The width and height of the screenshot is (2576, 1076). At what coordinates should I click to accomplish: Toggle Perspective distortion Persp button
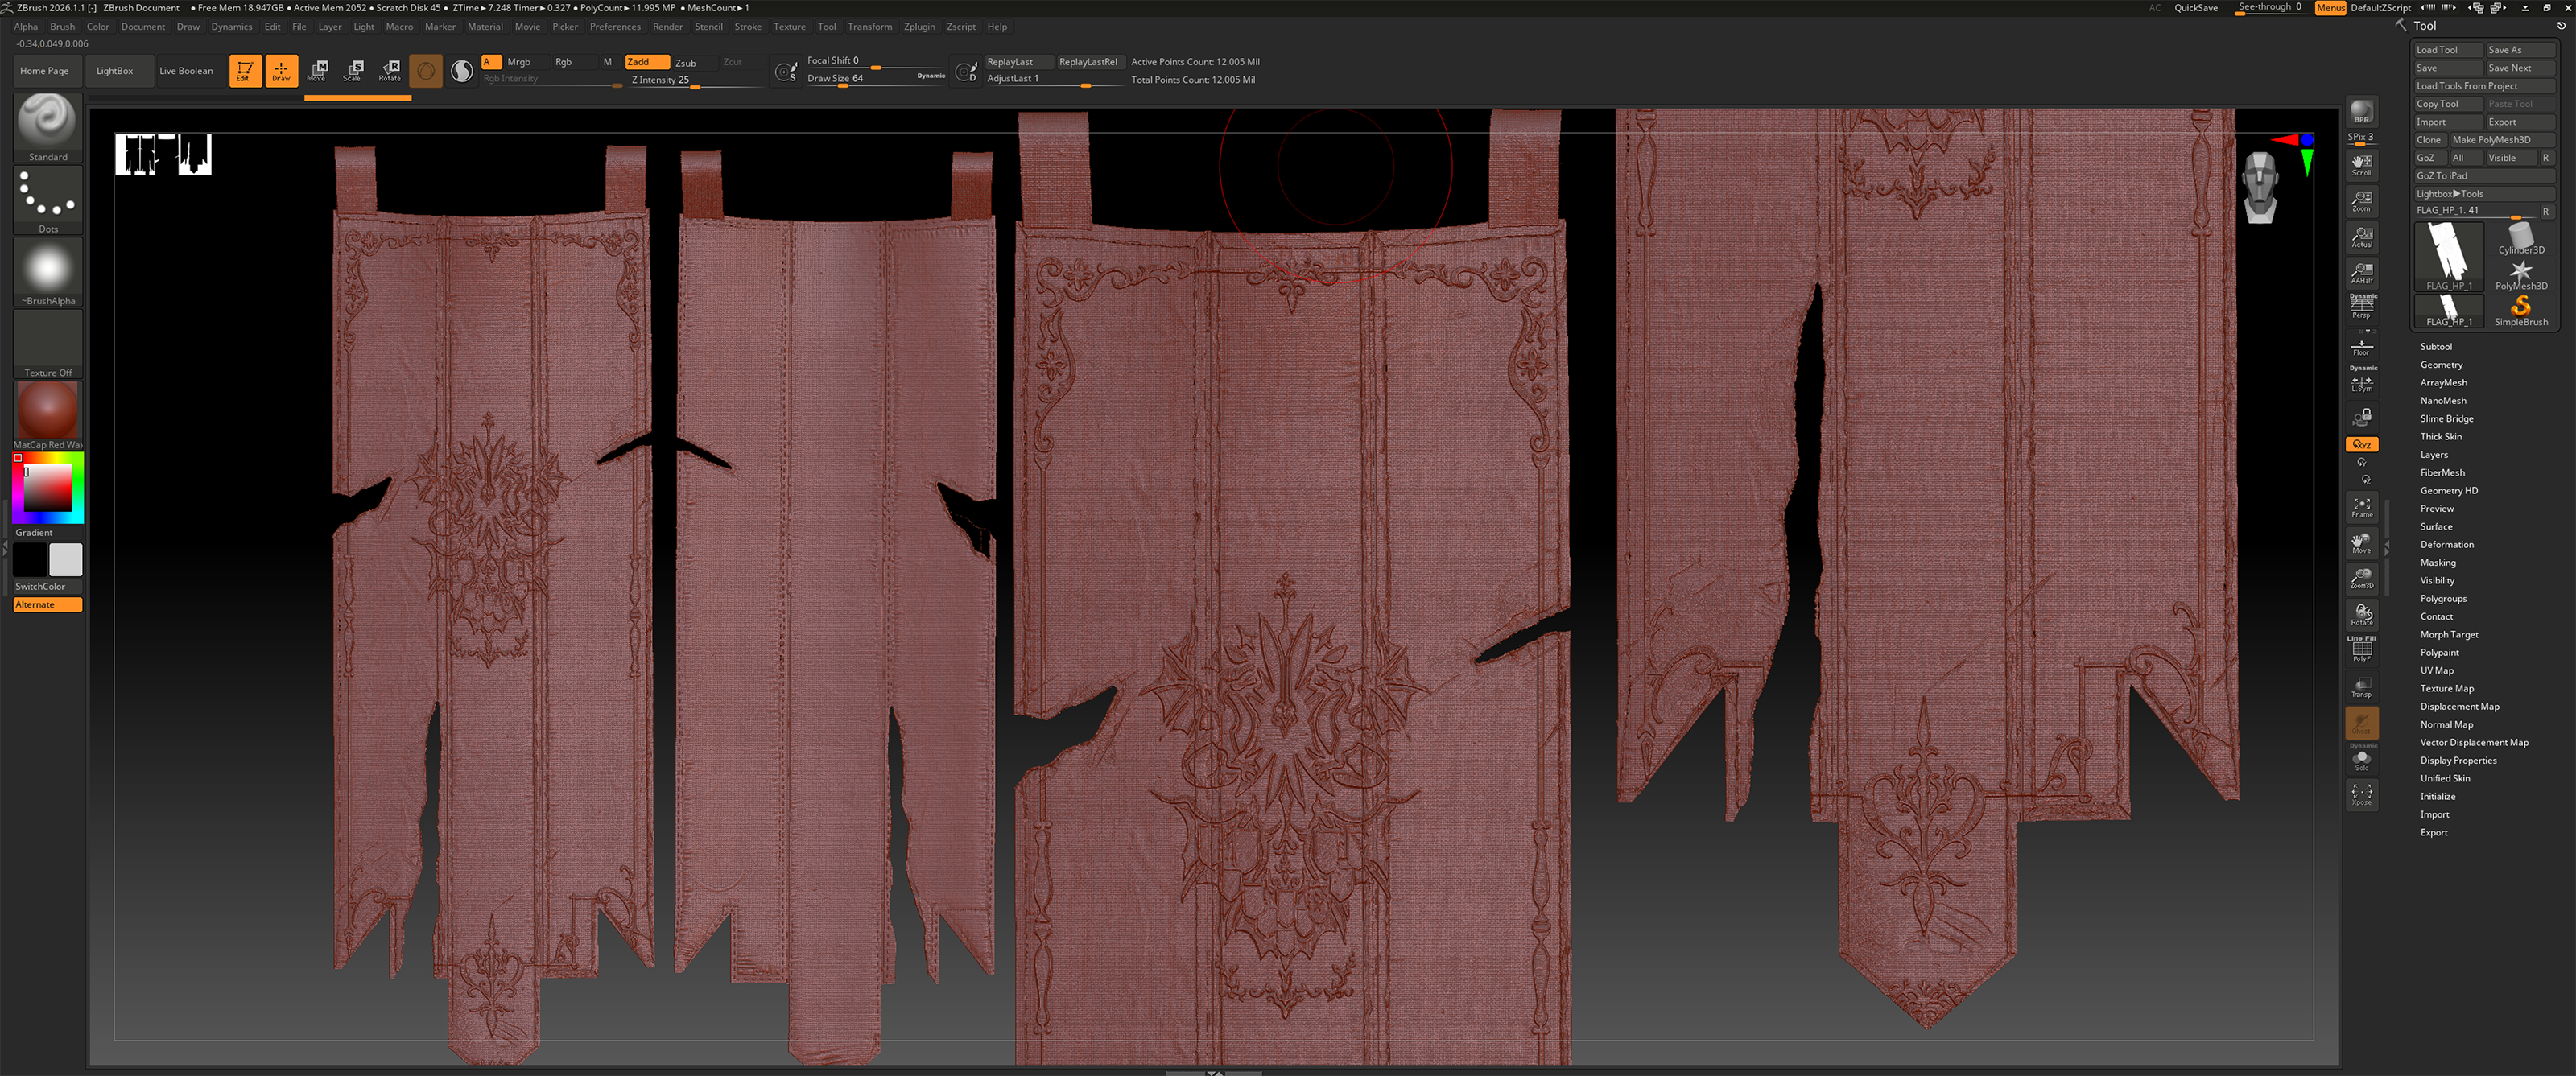tap(2361, 307)
